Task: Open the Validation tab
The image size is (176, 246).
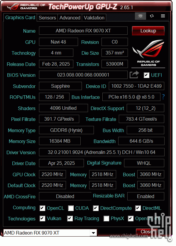Action: click(94, 18)
